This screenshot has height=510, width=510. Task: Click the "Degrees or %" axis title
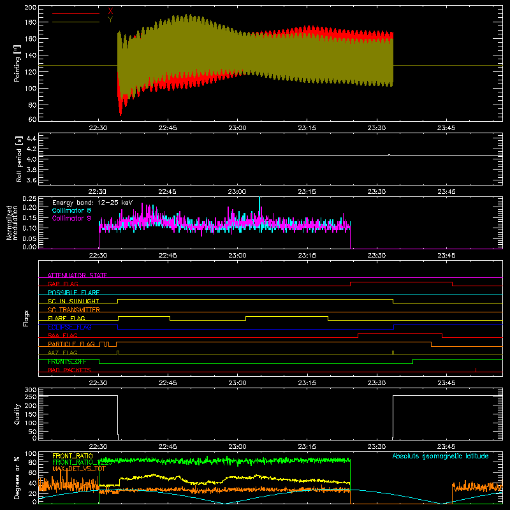[17, 477]
